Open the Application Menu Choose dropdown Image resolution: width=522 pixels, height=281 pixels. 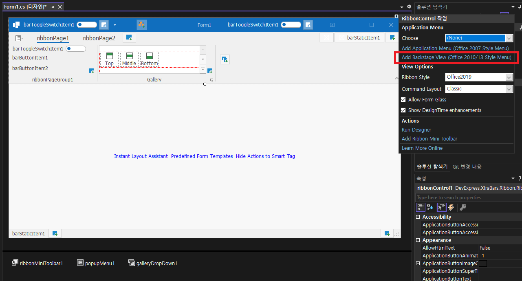pos(509,38)
